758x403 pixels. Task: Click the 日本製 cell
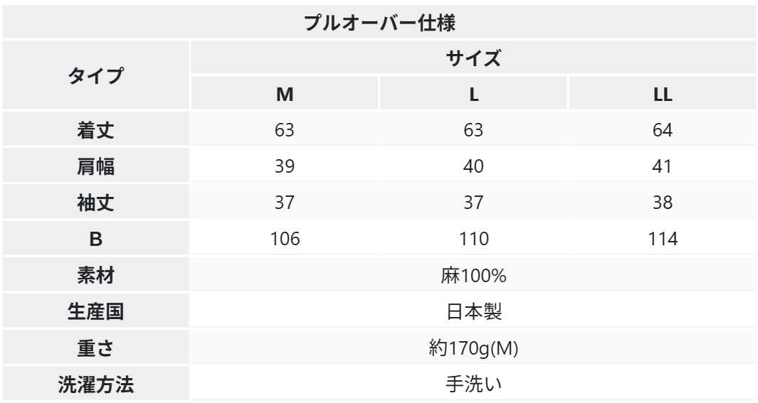click(x=473, y=313)
